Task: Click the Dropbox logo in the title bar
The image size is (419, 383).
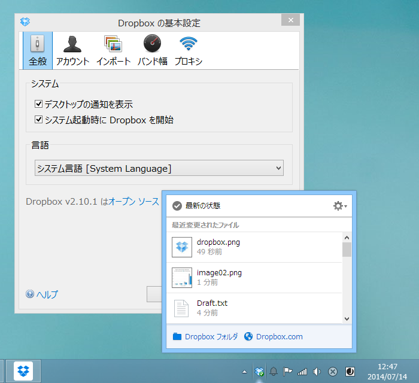Action: 25,22
